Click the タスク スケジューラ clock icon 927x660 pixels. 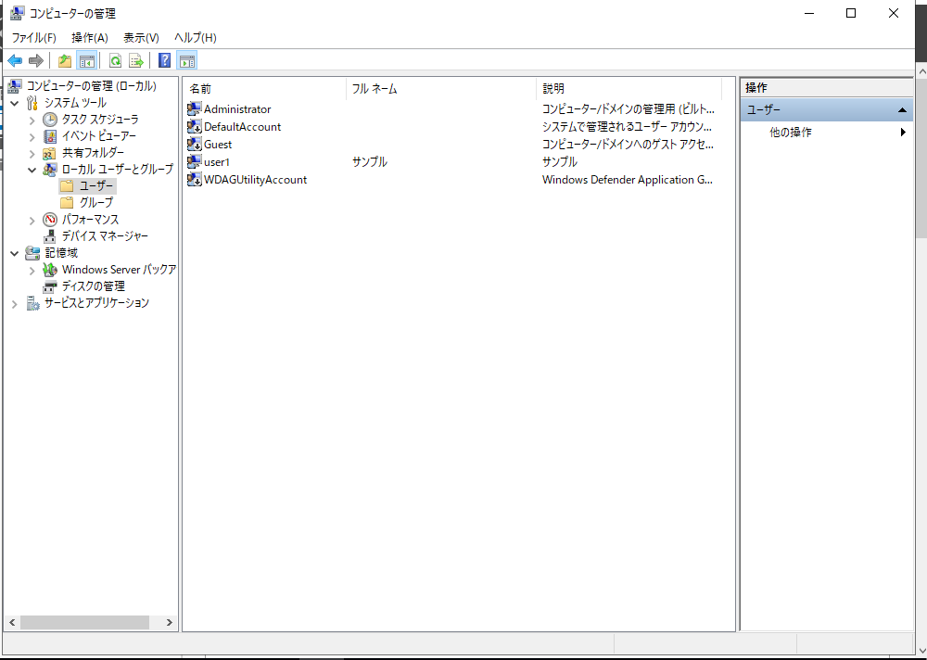pyautogui.click(x=50, y=120)
